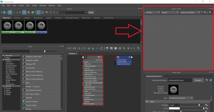The image size is (214, 112).
Task: Select Blinn shader in Create list
Action: [28, 83]
